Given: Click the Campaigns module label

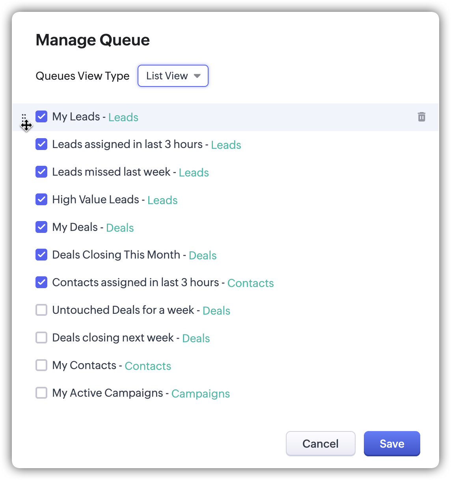Looking at the screenshot, I should (200, 394).
